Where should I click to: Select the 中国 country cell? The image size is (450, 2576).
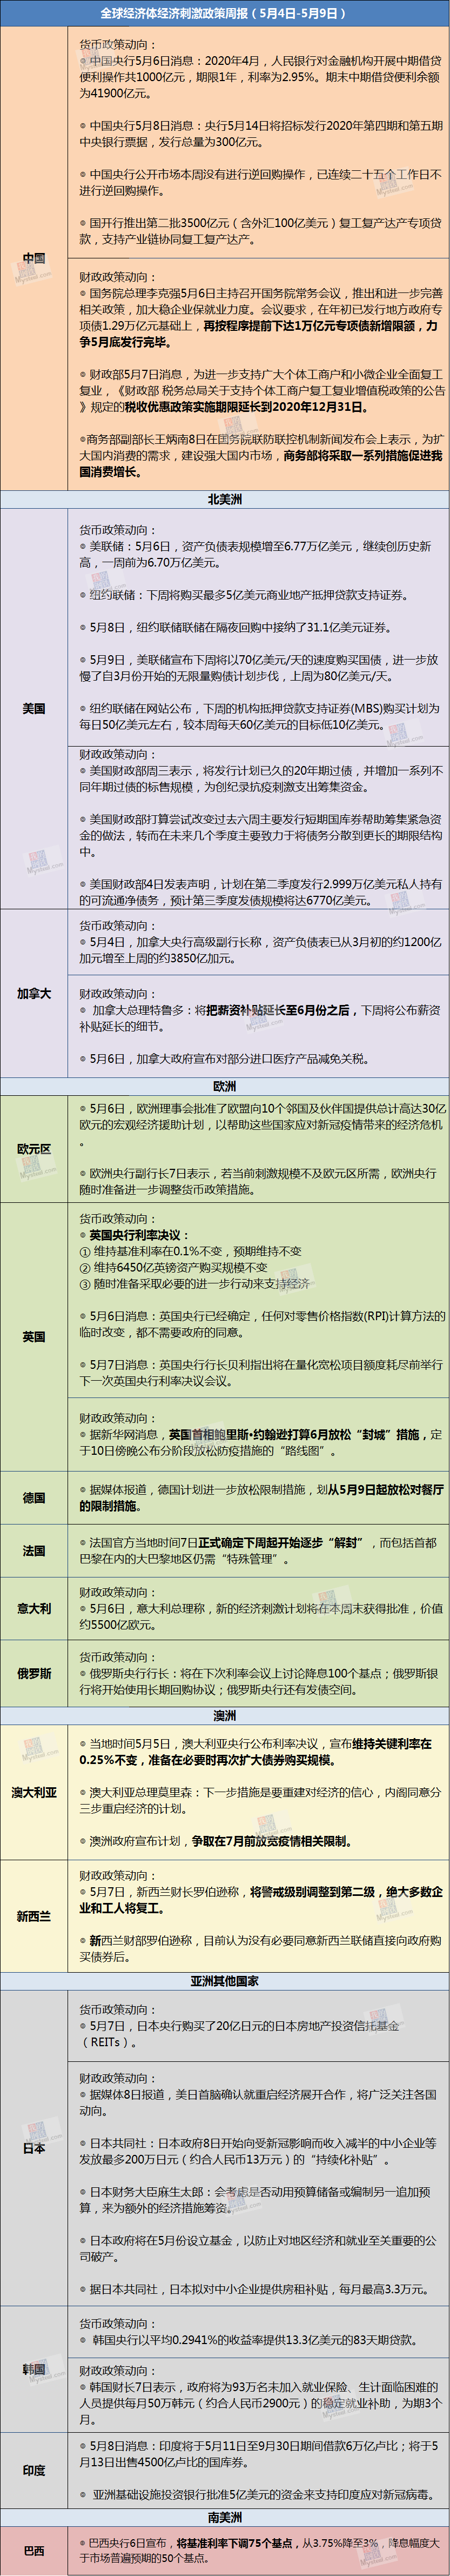pyautogui.click(x=35, y=258)
